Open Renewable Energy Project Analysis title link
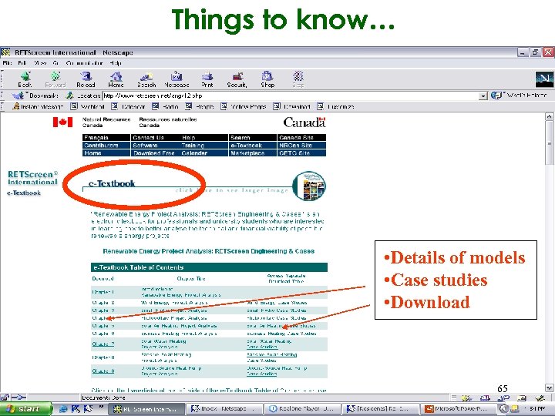 pos(208,251)
